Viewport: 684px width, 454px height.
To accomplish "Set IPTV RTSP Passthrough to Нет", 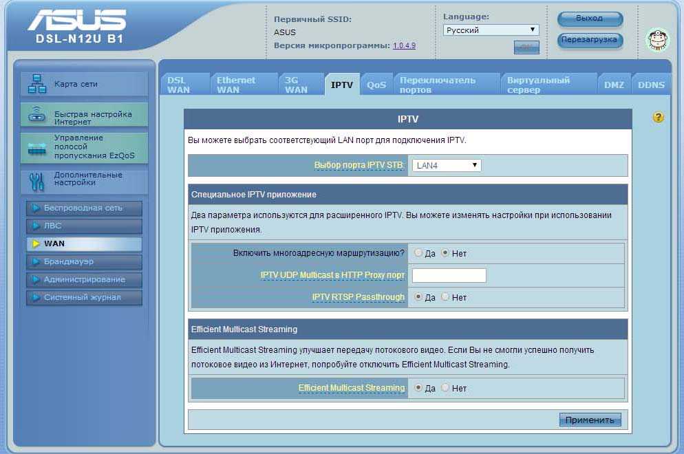I will pyautogui.click(x=445, y=297).
